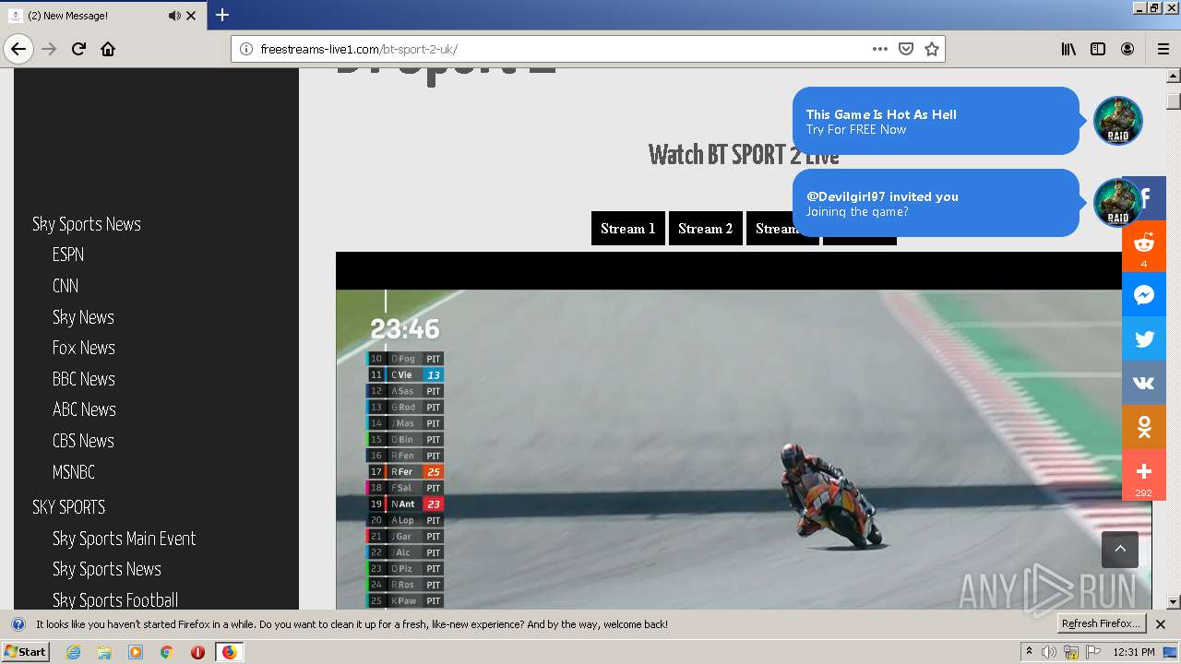This screenshot has height=664, width=1181.
Task: Open SKY SPORTS category link
Action: (69, 507)
